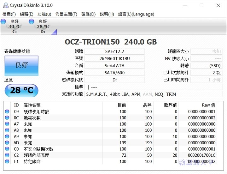Open the 編輯(E) menu
Screen dimensions: 227x174
tap(26, 14)
